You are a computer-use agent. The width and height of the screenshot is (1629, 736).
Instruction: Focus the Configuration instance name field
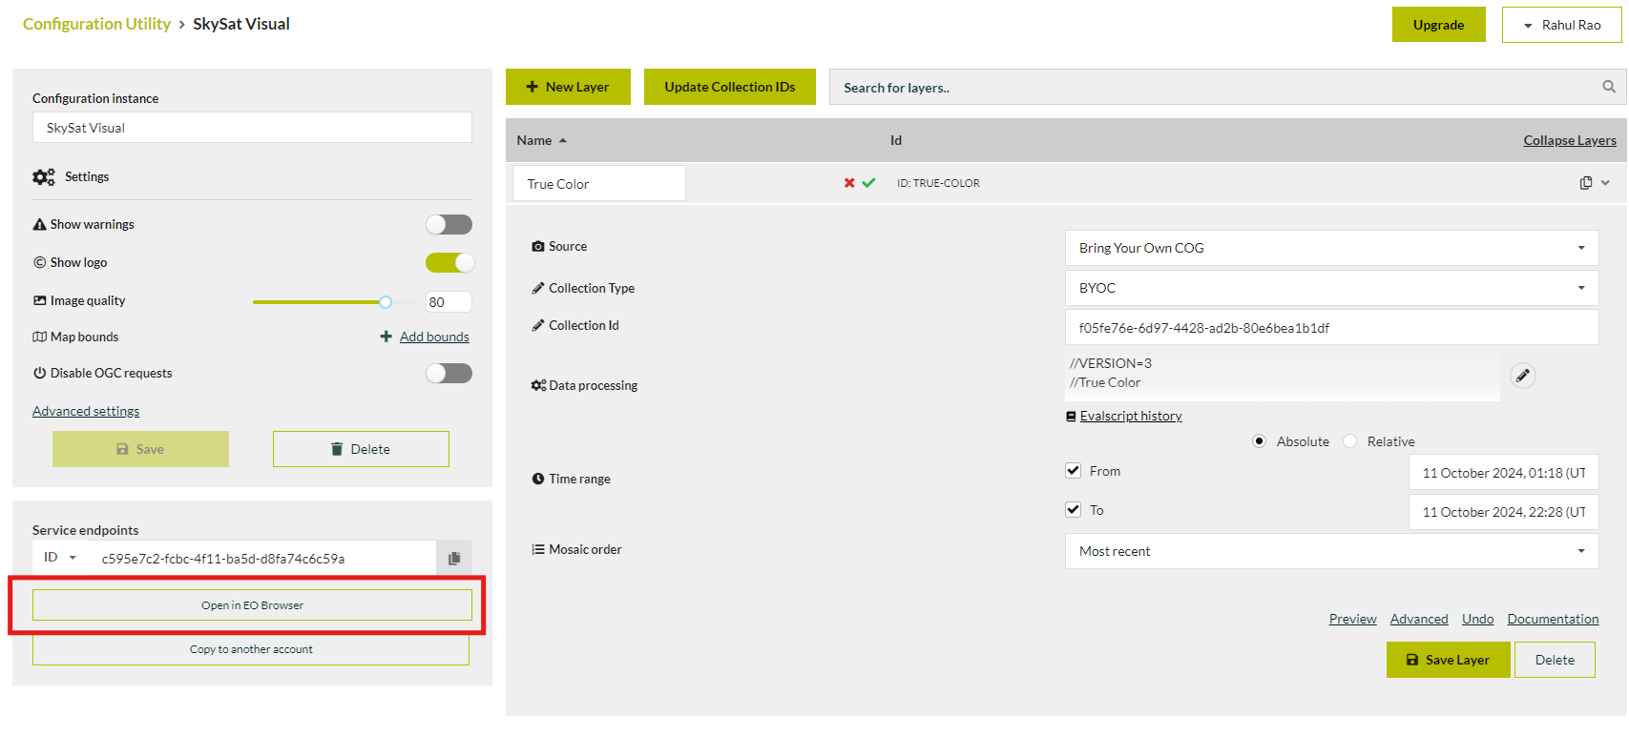[252, 128]
